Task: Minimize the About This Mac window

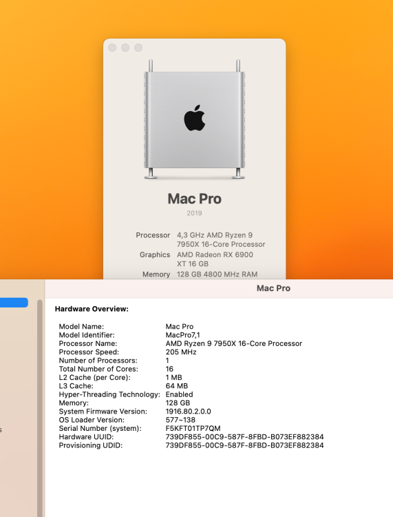Action: pos(125,48)
